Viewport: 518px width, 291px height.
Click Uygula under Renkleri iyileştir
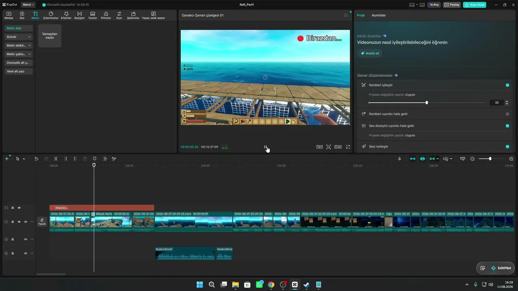(x=410, y=95)
